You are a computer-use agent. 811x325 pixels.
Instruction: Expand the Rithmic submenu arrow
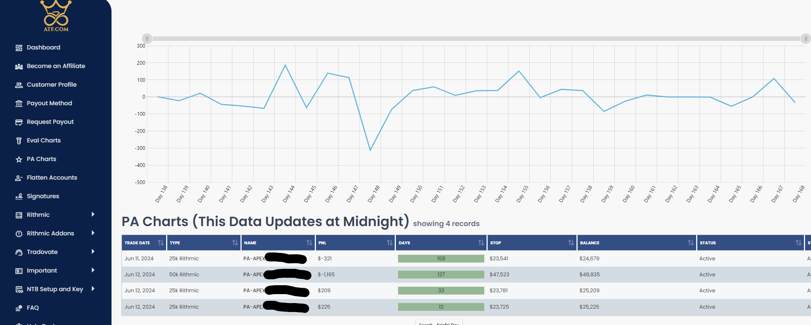coord(93,215)
